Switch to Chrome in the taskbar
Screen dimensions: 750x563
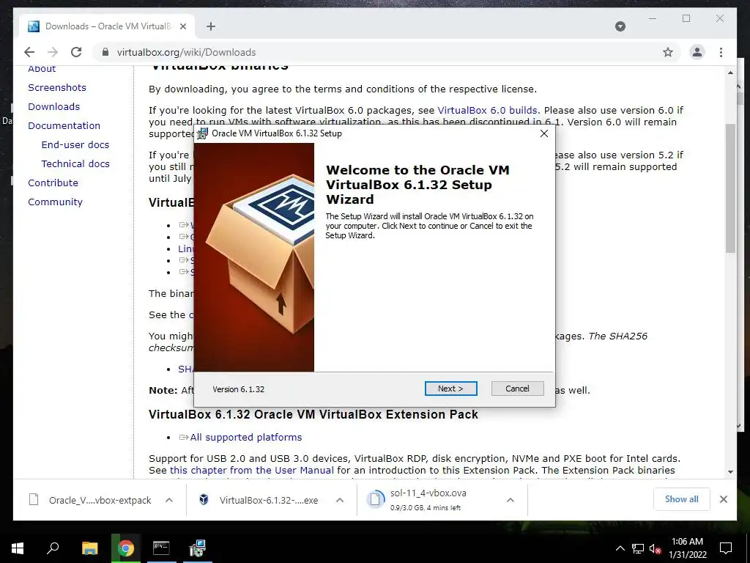pyautogui.click(x=126, y=548)
